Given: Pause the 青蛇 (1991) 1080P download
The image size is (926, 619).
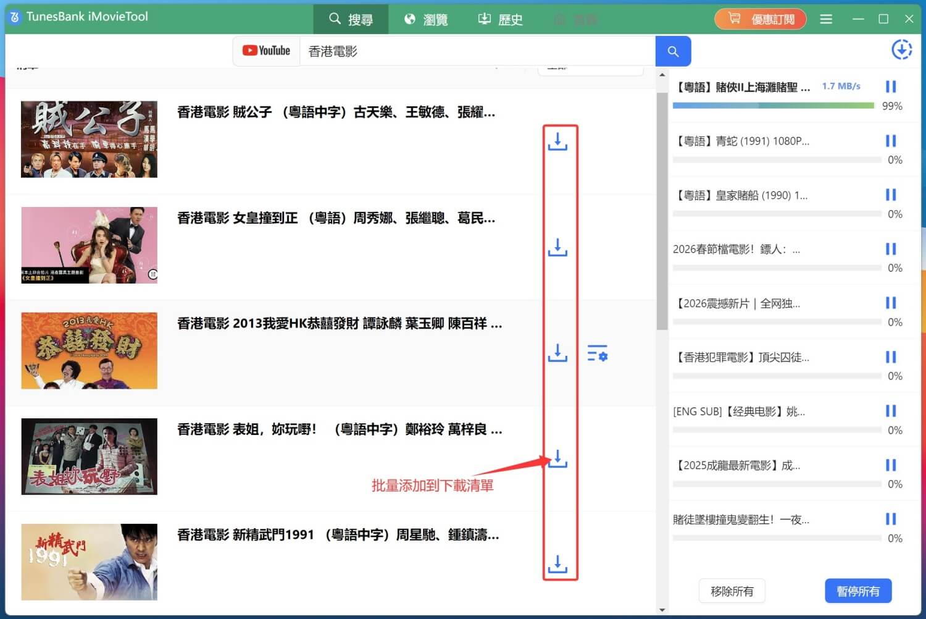Looking at the screenshot, I should pyautogui.click(x=891, y=141).
